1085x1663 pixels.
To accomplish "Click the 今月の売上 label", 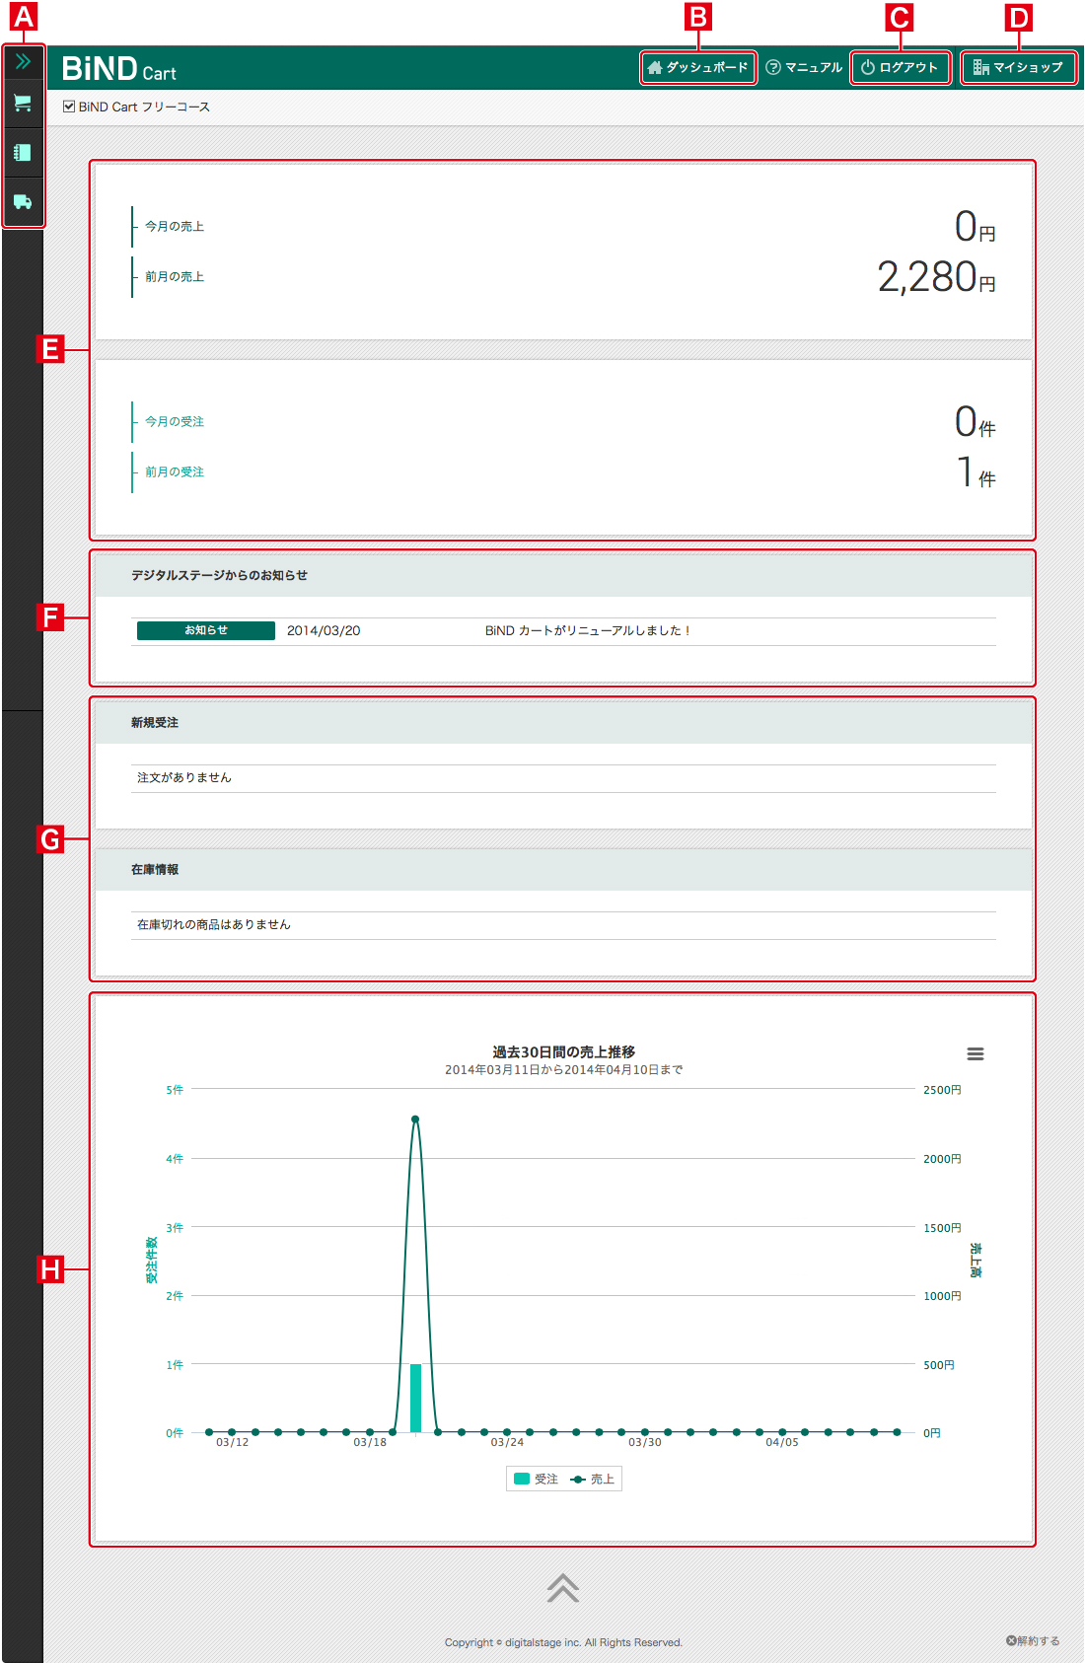I will click(175, 226).
